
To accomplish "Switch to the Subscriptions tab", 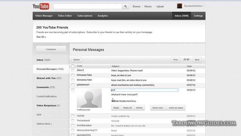I will click(85, 16).
